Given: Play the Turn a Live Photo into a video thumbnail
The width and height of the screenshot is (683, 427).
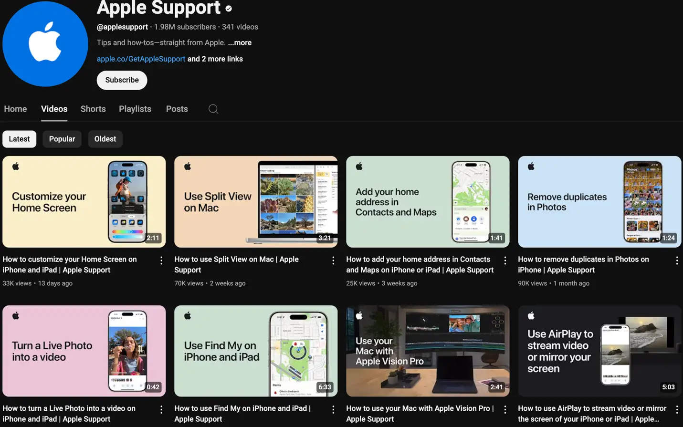Looking at the screenshot, I should click(84, 351).
